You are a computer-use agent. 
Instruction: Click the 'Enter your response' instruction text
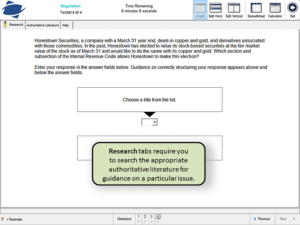coord(151,70)
